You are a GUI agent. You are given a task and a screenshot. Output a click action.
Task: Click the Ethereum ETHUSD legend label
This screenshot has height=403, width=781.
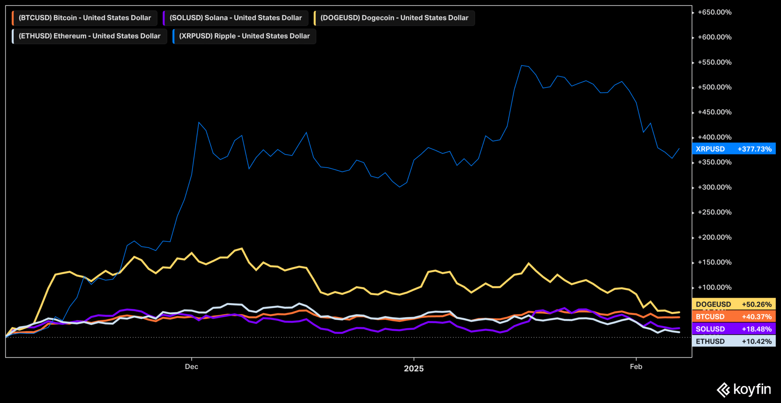pos(90,36)
